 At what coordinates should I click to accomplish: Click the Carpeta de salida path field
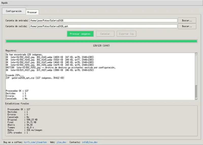103,26
